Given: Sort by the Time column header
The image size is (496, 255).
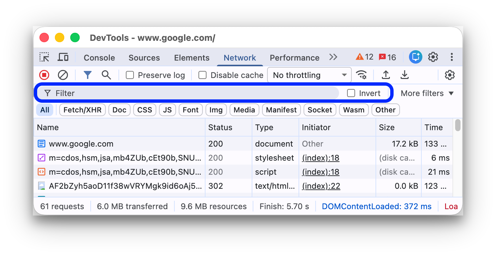Looking at the screenshot, I should pyautogui.click(x=437, y=127).
